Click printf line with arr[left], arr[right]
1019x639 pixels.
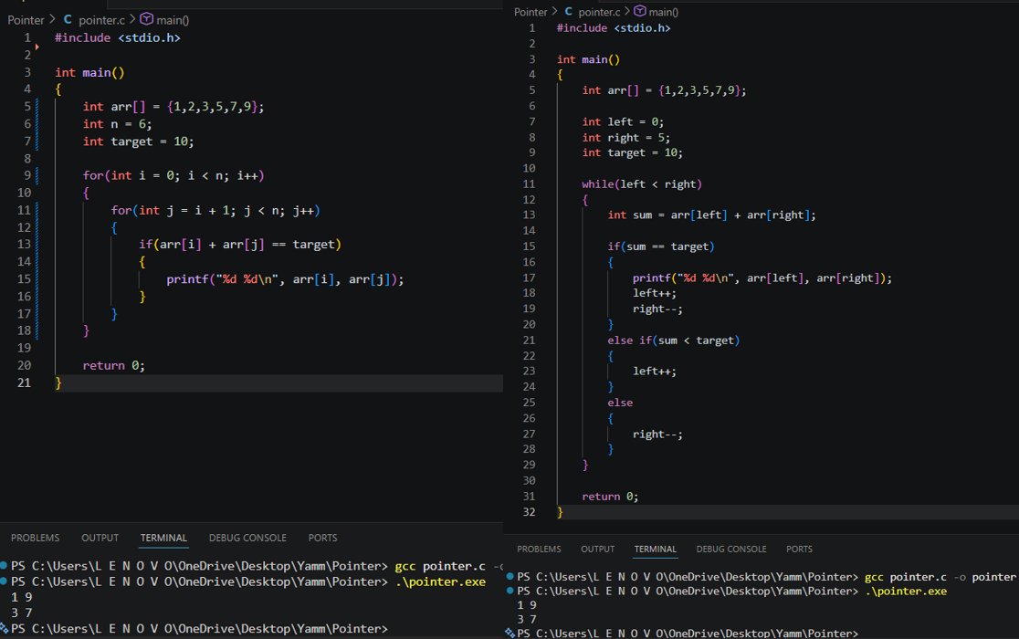coord(762,278)
